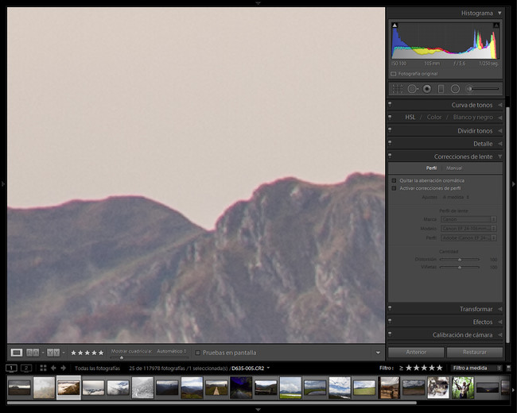
Task: Select main window display button 1
Action: pyautogui.click(x=11, y=368)
